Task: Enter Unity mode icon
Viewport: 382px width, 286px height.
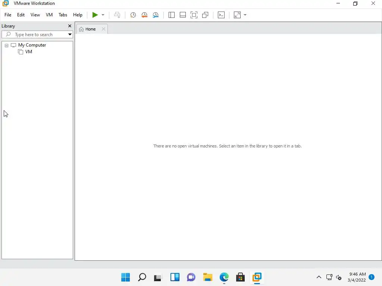Action: (206, 15)
